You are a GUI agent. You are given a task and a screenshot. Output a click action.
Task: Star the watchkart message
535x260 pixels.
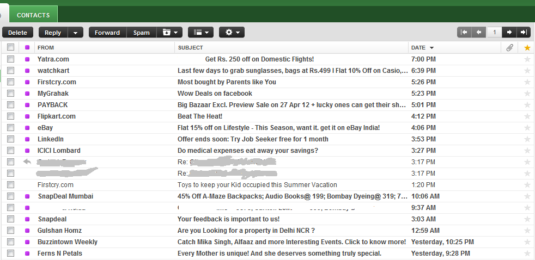tap(527, 71)
